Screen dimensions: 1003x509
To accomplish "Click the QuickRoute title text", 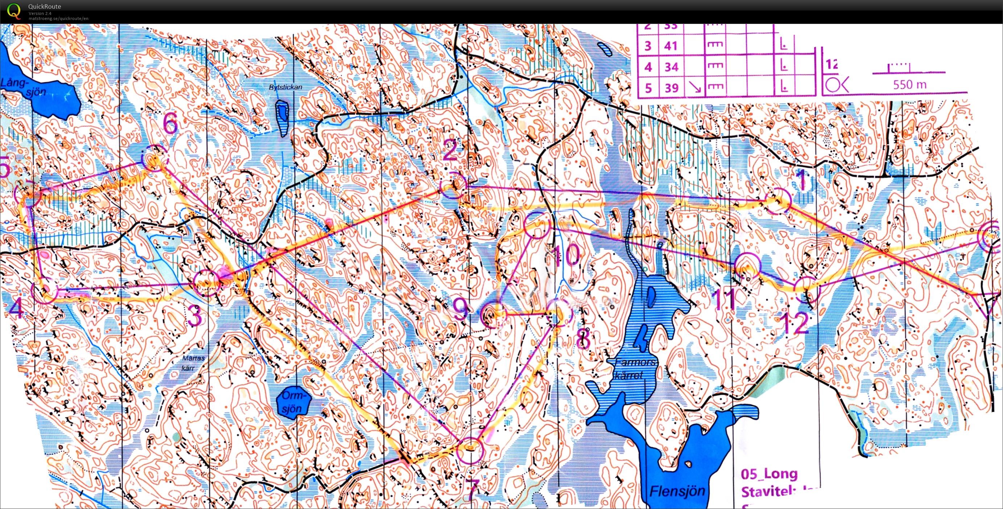I will tap(45, 6).
